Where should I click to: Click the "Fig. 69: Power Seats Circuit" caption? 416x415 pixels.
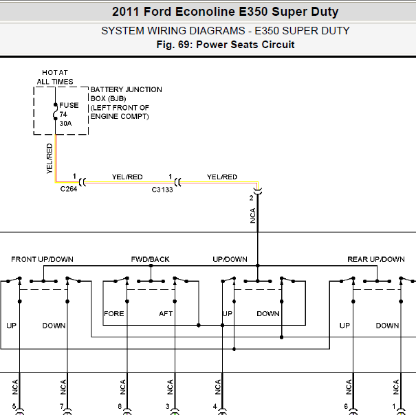(226, 45)
